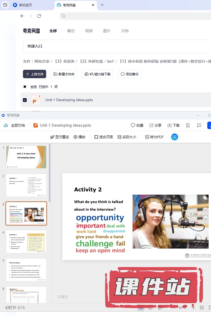This screenshot has width=211, height=316.
Task: Click 显示墨迹 ink display tool
Action: point(60,137)
